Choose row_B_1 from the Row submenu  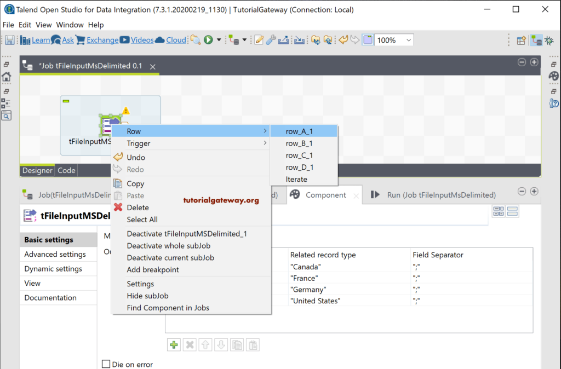point(304,143)
